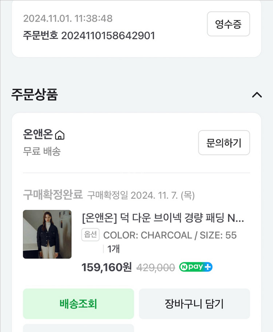Click the Npay plus badge
The width and height of the screenshot is (273, 332).
tap(196, 267)
